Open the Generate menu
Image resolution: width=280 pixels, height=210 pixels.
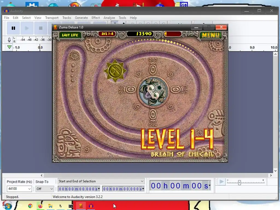[81, 18]
